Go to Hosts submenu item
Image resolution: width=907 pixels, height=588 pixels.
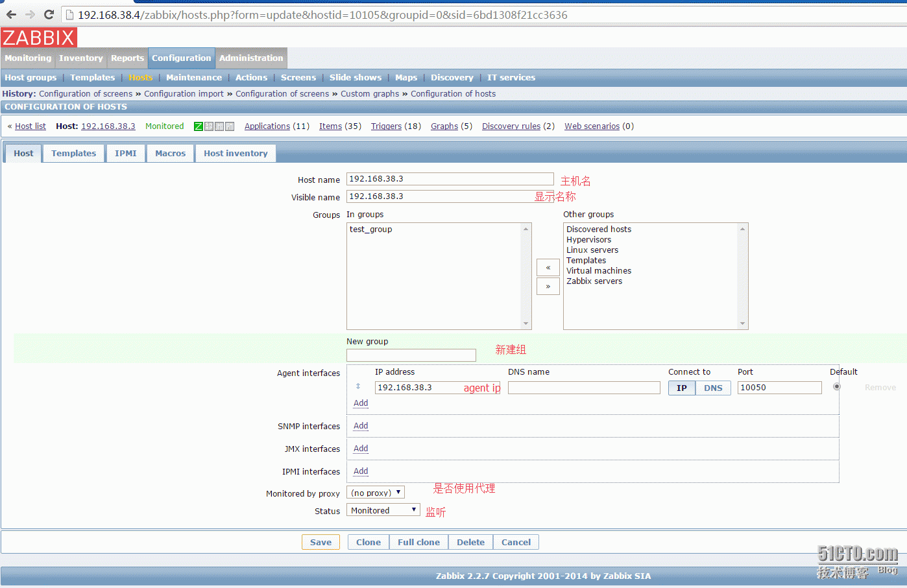pos(141,77)
